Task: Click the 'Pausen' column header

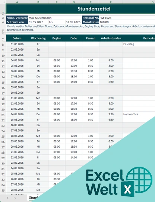Action: click(x=91, y=38)
